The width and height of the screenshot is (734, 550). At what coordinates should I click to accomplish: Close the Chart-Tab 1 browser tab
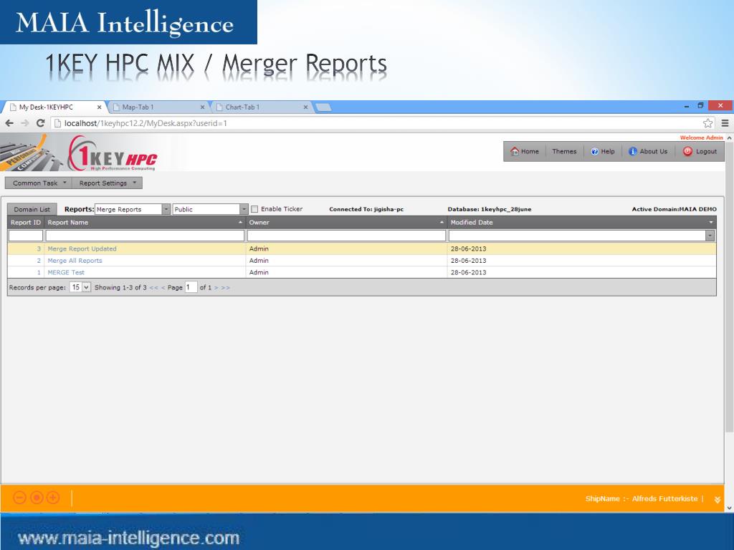tap(305, 107)
